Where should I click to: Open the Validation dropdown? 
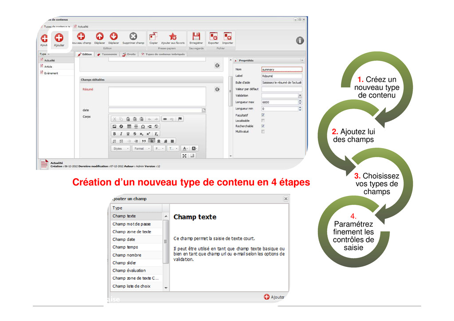point(300,95)
